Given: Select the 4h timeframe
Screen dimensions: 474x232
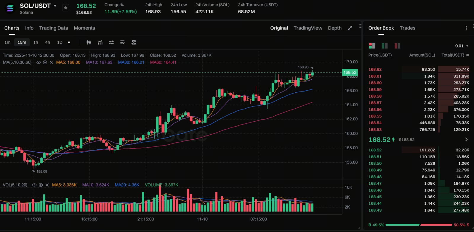Looking at the screenshot, I should [x=47, y=43].
